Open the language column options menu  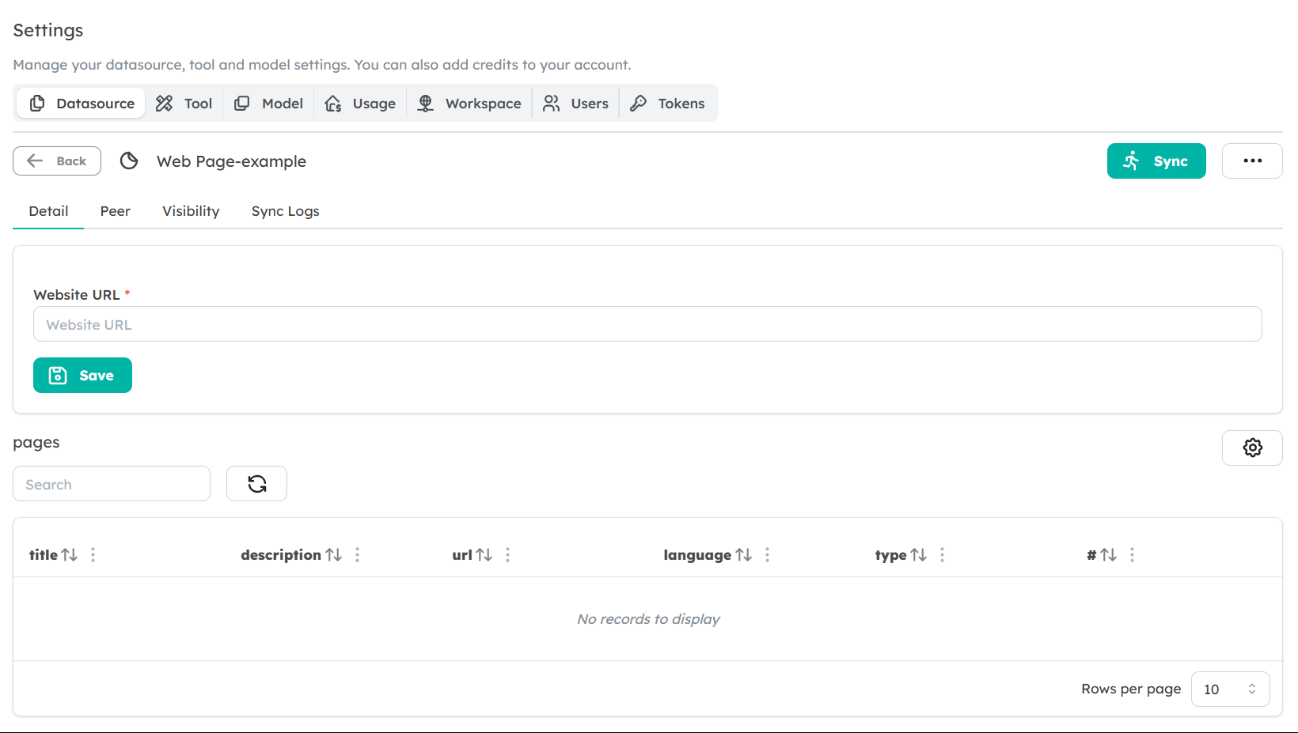click(x=767, y=555)
